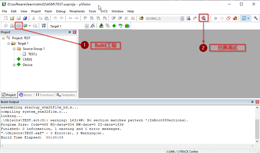Image resolution: width=260 pixels, height=154 pixels.
Task: Save the current file with the floppy icon
Action: pos(19,18)
